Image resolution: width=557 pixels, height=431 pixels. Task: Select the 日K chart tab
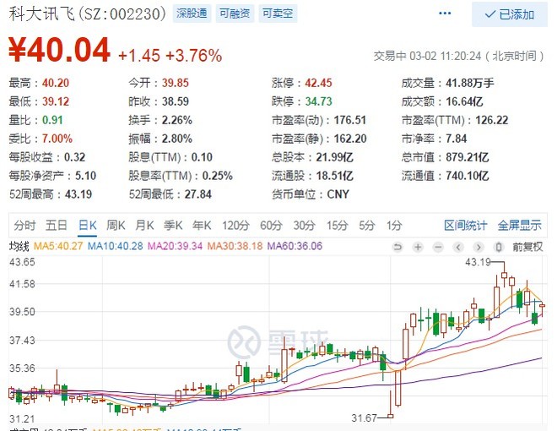pos(88,226)
